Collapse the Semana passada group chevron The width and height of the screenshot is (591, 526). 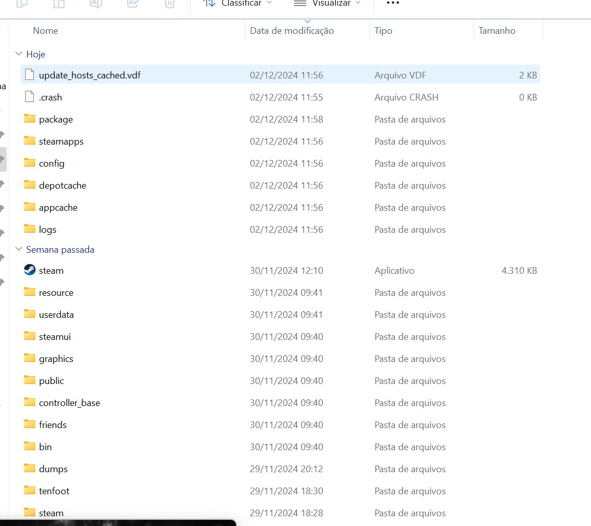(19, 250)
